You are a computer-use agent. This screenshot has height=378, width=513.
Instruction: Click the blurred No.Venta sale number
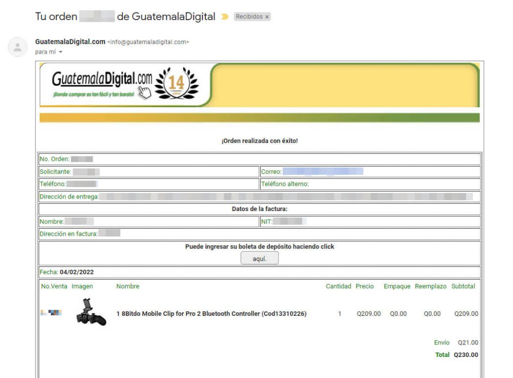51,313
